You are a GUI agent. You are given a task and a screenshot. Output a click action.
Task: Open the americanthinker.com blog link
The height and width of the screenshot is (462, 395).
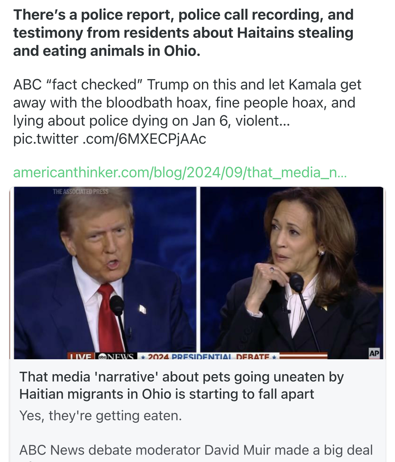click(x=180, y=172)
